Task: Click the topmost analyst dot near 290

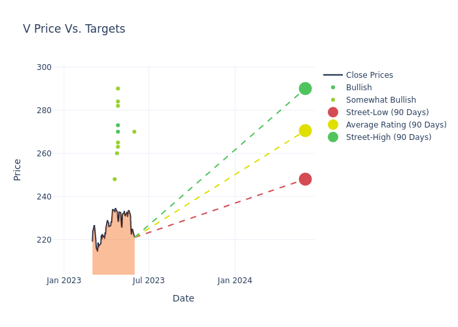Action: coord(118,88)
